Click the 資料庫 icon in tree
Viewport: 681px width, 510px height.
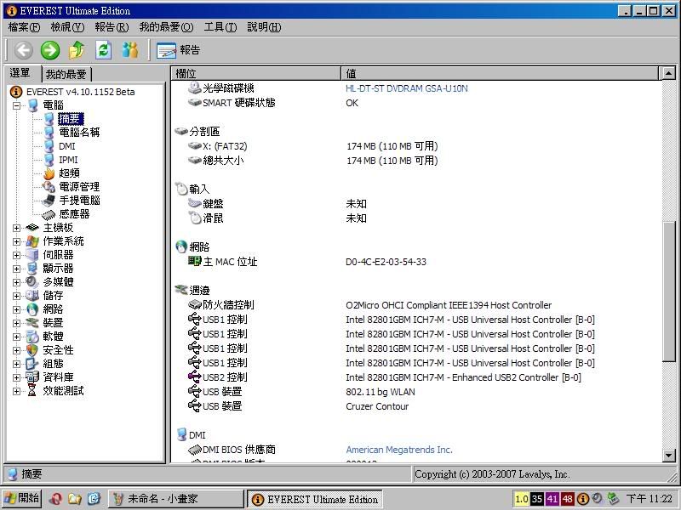(x=32, y=377)
